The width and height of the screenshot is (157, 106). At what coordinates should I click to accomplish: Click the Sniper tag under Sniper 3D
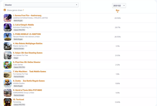point(16,58)
